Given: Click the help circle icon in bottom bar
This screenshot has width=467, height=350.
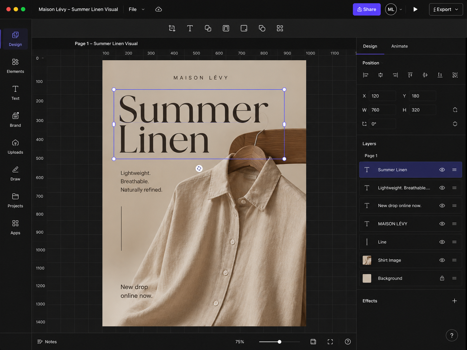Looking at the screenshot, I should click(348, 342).
